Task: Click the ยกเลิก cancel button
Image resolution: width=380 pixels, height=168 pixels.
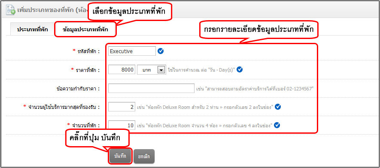Action: (144, 156)
